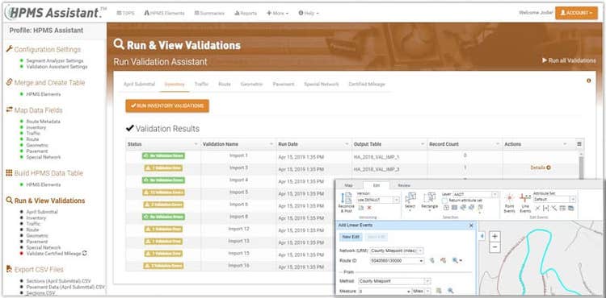606x298 pixels.
Task: Open the Layer dropdown showing AADT
Action: 494,194
